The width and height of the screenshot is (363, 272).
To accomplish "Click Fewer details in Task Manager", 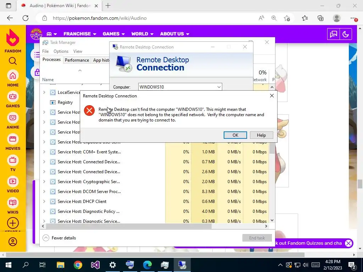I will pos(64,238).
